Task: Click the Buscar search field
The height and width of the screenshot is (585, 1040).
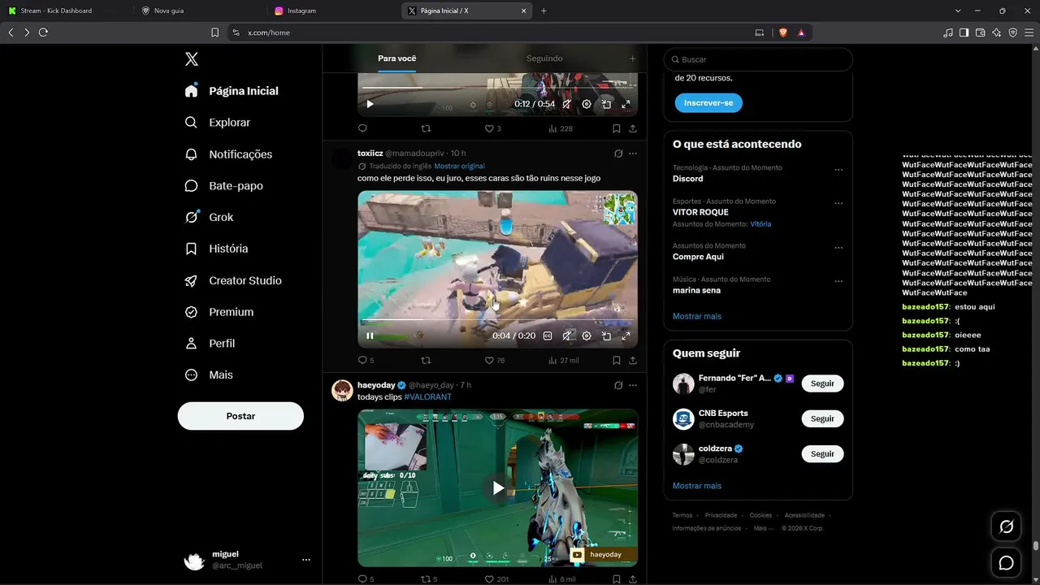Action: click(758, 59)
